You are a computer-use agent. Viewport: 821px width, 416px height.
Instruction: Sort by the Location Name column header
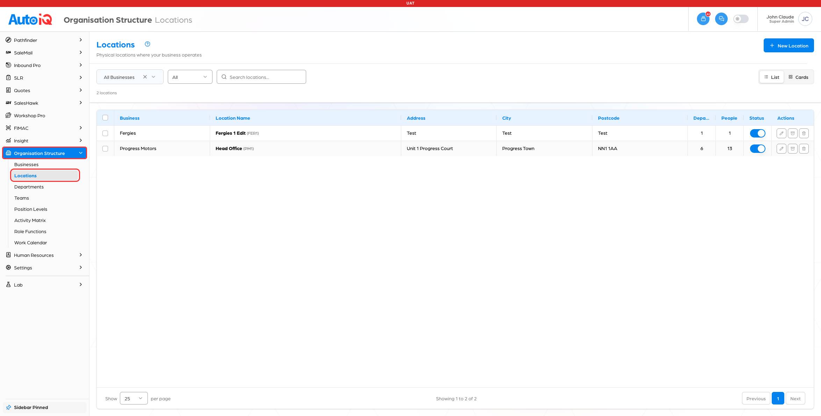click(x=233, y=118)
